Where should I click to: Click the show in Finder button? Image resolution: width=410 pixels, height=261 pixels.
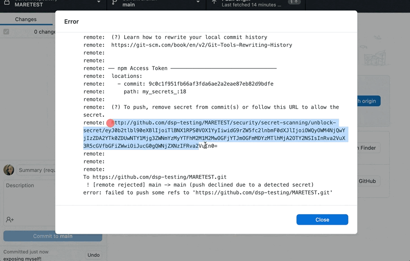pyautogui.click(x=368, y=148)
